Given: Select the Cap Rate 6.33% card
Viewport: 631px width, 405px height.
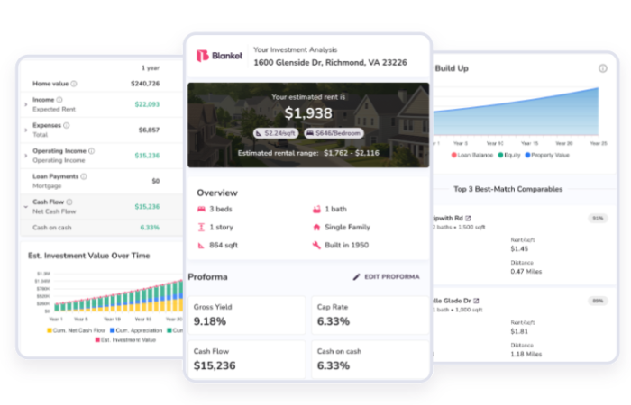Looking at the screenshot, I should 370,315.
